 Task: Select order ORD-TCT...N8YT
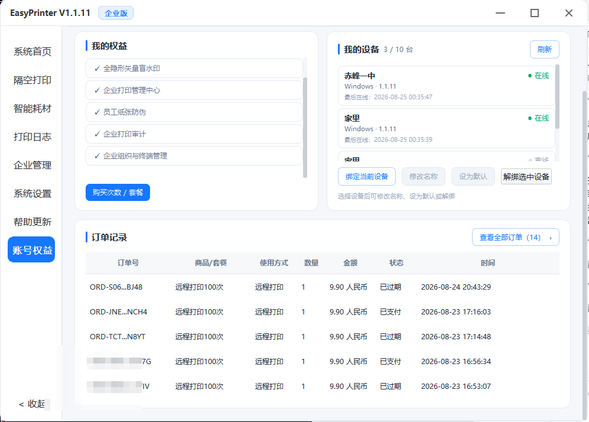(x=118, y=337)
